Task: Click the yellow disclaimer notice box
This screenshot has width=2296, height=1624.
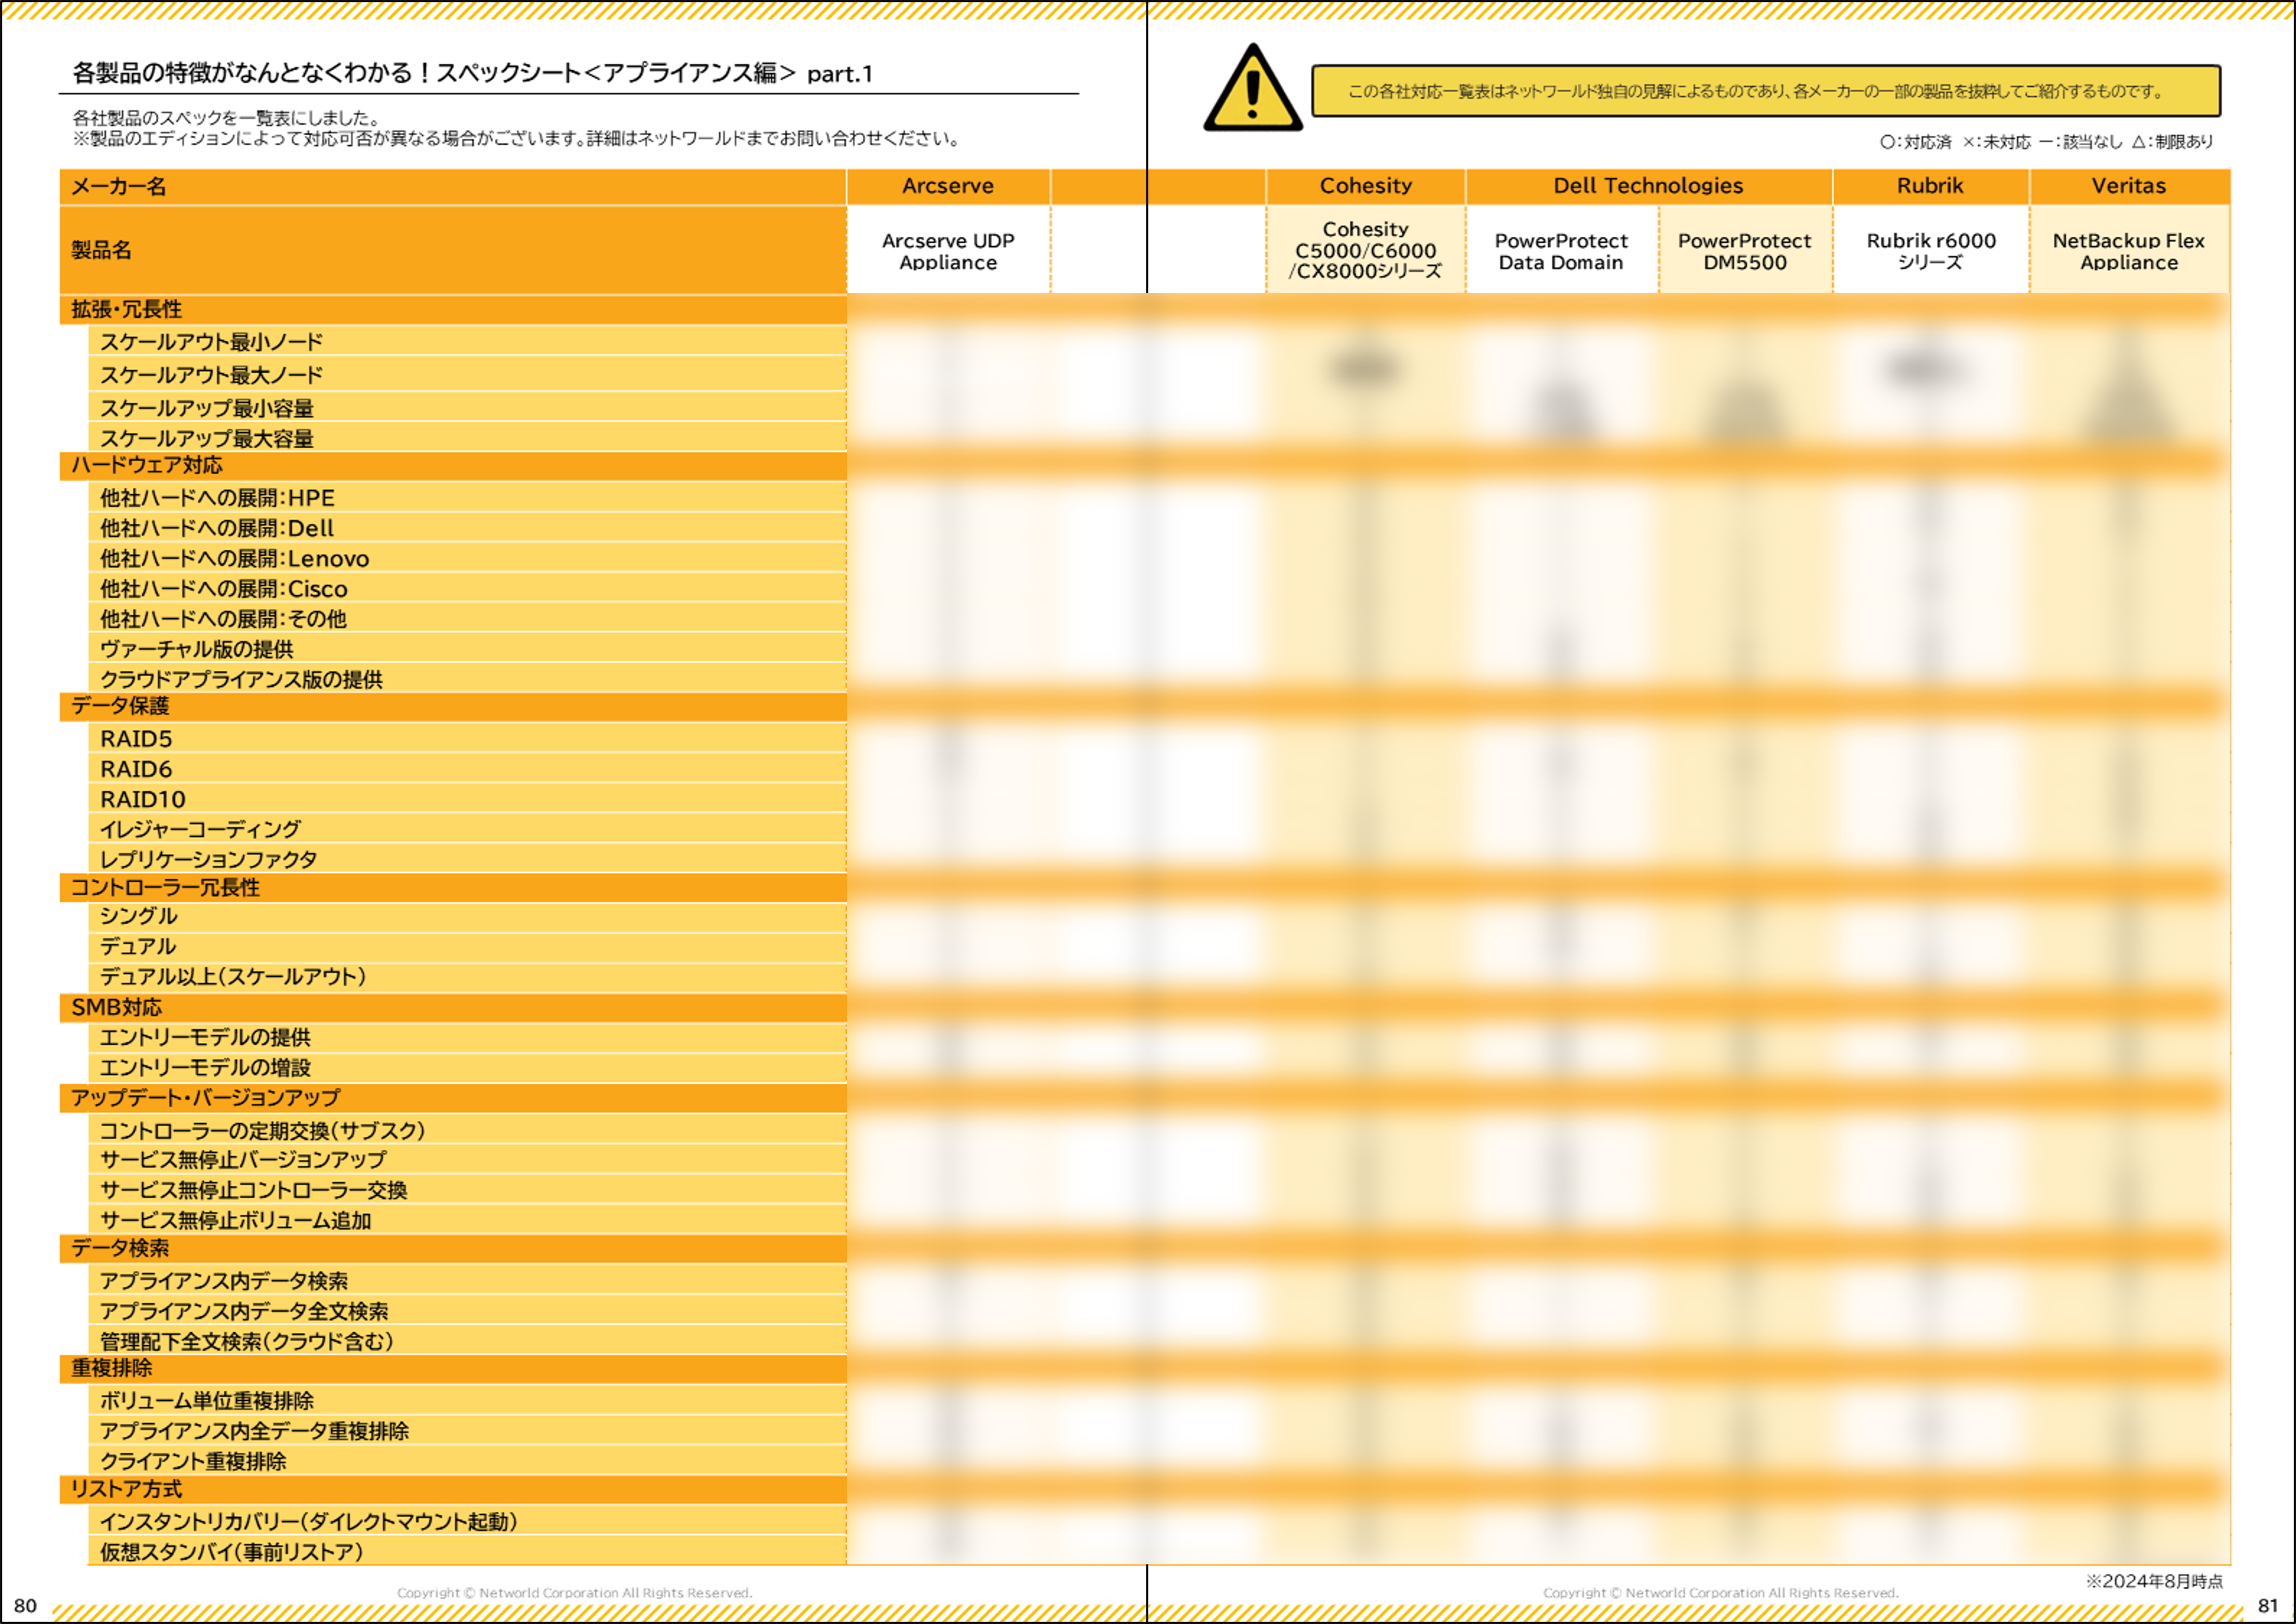Action: (x=1766, y=91)
